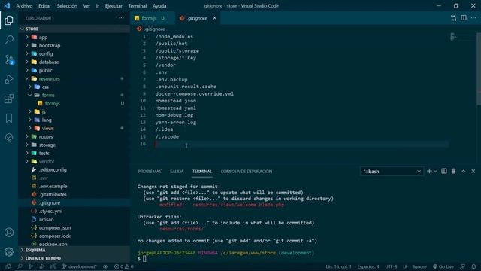The width and height of the screenshot is (481, 271).
Task: Kill terminal with trash icon
Action: 453,171
